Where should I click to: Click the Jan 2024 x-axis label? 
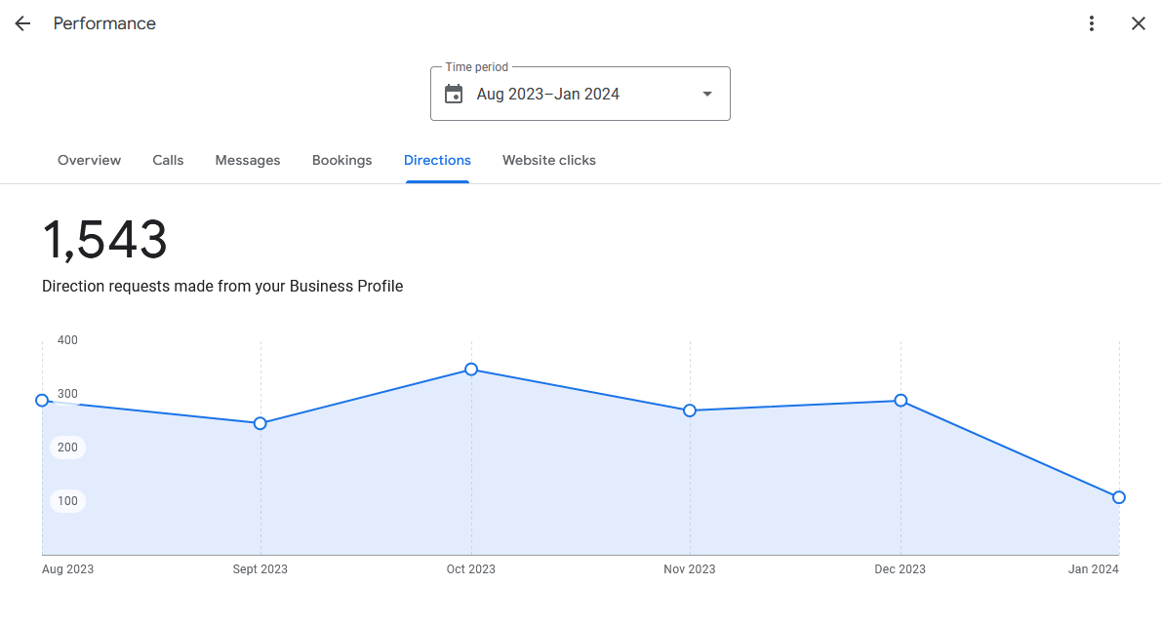(1093, 569)
